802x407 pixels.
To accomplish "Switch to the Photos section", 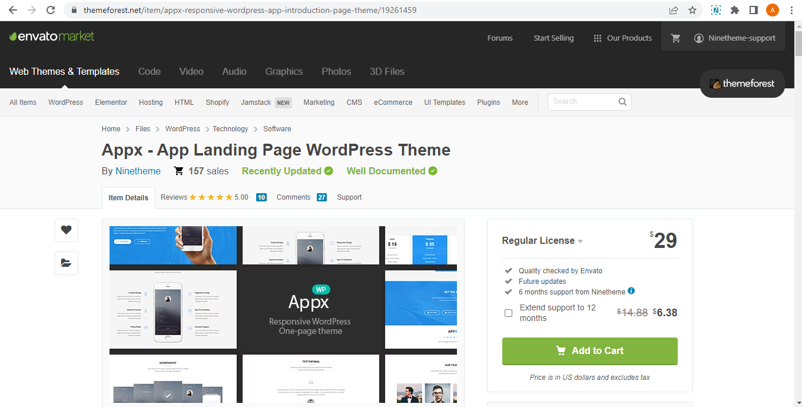I will (336, 72).
